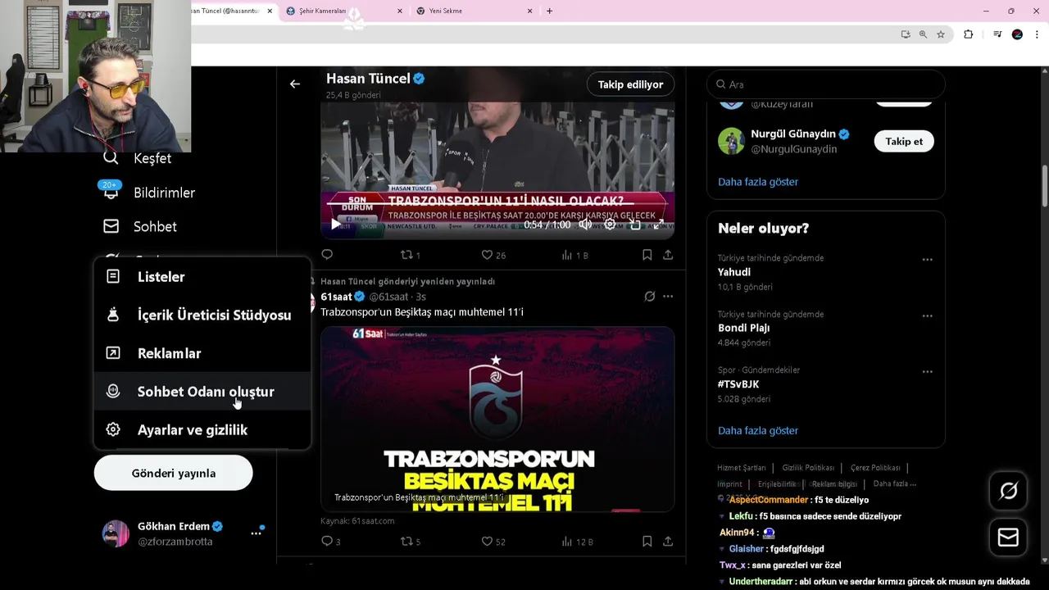Like the 61saat post with 52 likes
Image resolution: width=1049 pixels, height=590 pixels.
(x=493, y=541)
